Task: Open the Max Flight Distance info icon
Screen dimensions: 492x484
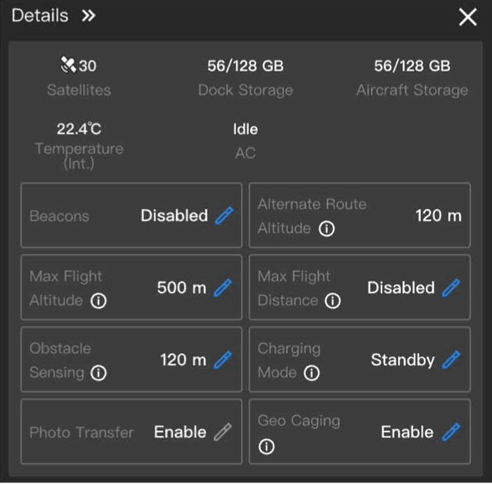Action: (333, 301)
